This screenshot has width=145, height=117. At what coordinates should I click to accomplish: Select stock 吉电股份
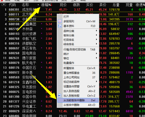click(29, 92)
